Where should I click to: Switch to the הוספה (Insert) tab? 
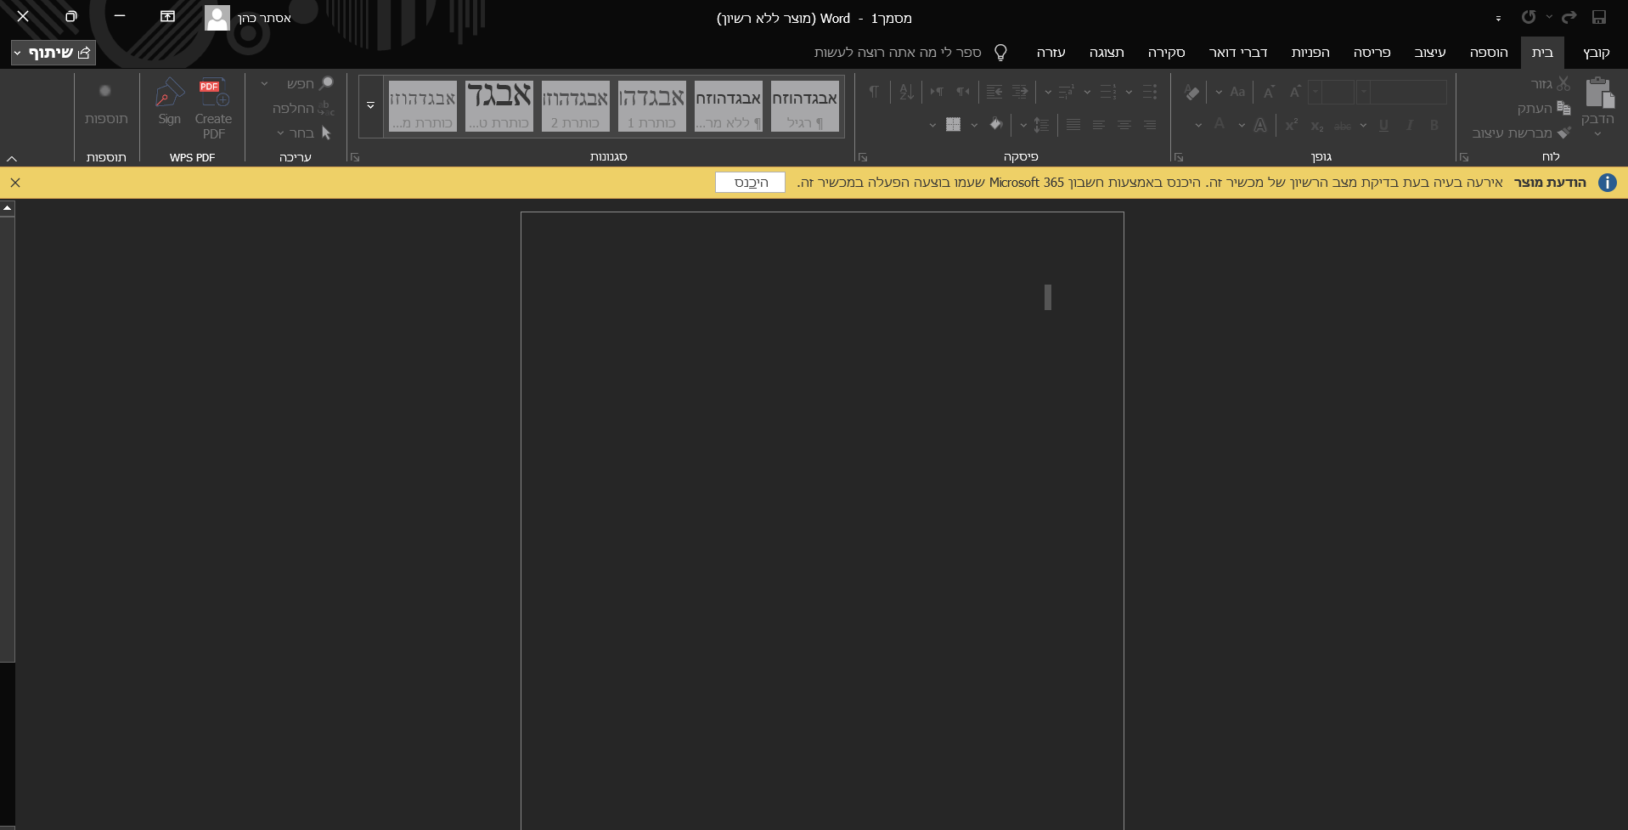tap(1488, 53)
